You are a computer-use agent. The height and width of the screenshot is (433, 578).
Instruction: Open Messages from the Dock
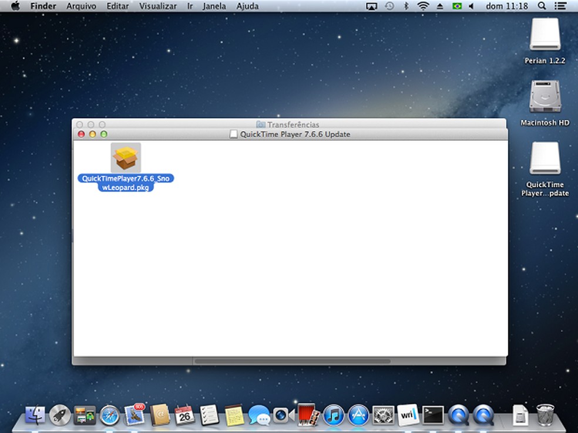(x=260, y=417)
